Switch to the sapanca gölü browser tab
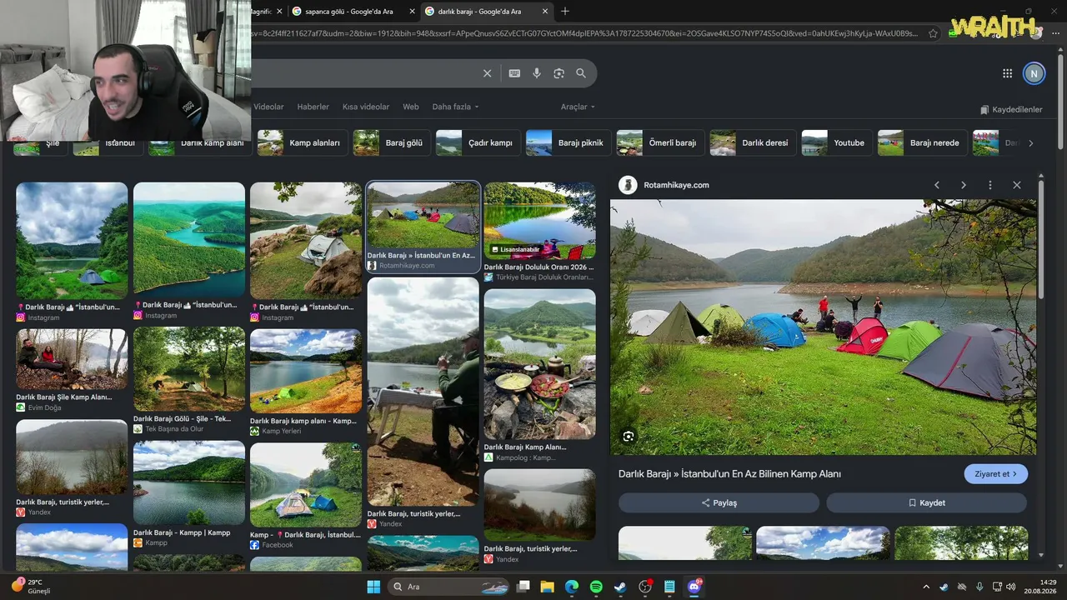This screenshot has height=600, width=1067. tap(353, 12)
